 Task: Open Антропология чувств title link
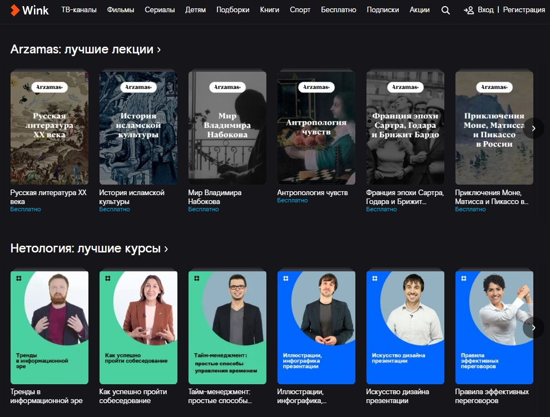[312, 193]
